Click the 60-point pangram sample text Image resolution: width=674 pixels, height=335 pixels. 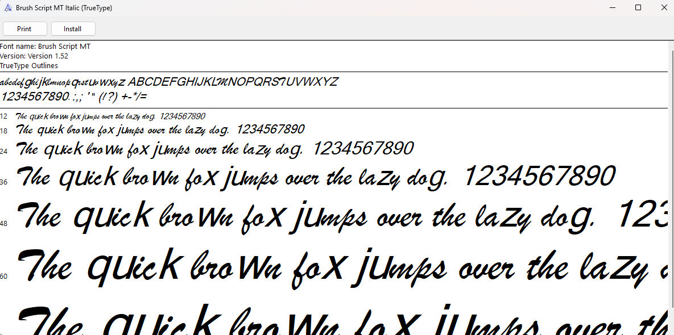(x=342, y=268)
